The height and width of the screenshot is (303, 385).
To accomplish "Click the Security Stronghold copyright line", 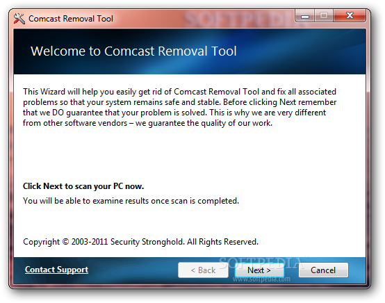I will [140, 242].
